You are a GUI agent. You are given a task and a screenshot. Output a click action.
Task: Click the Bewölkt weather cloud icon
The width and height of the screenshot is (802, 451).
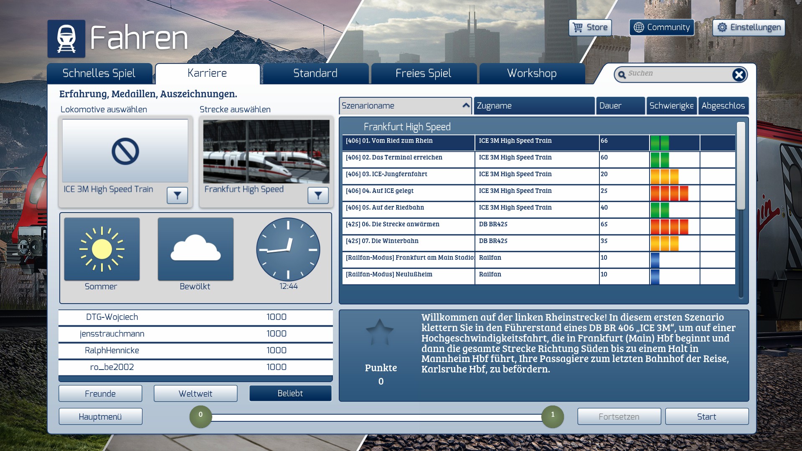(x=195, y=249)
